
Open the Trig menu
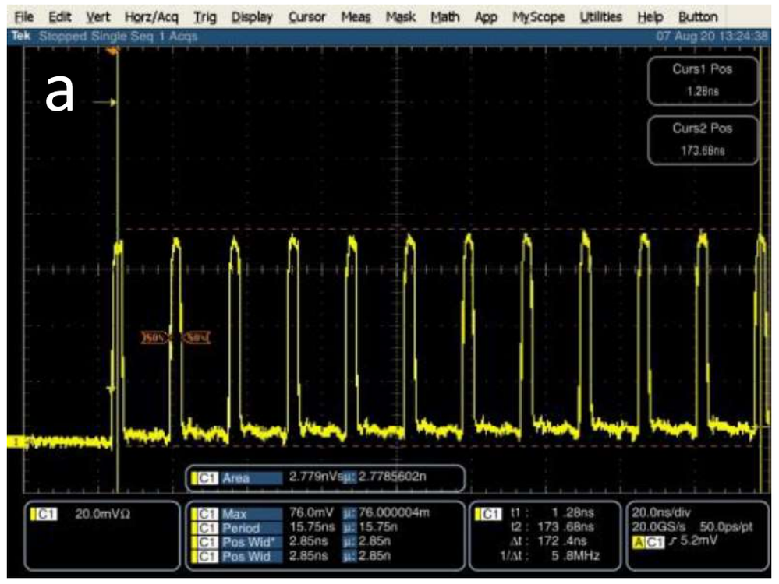pos(204,17)
